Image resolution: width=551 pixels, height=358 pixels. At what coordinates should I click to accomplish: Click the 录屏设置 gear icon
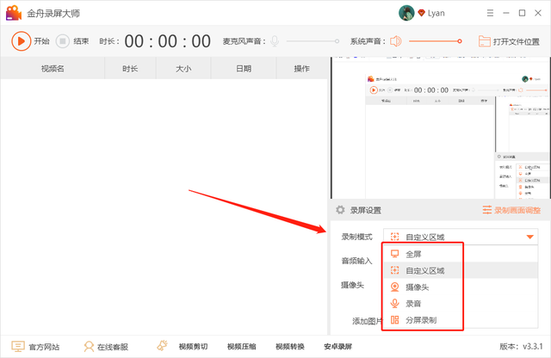pyautogui.click(x=340, y=210)
